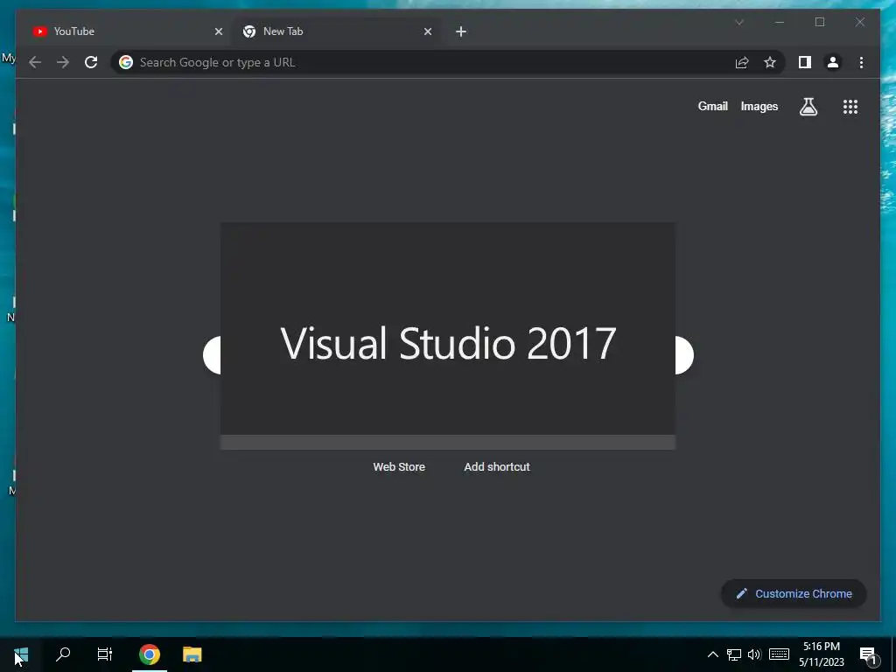896x672 pixels.
Task: Open the Windows Start menu
Action: coord(21,654)
